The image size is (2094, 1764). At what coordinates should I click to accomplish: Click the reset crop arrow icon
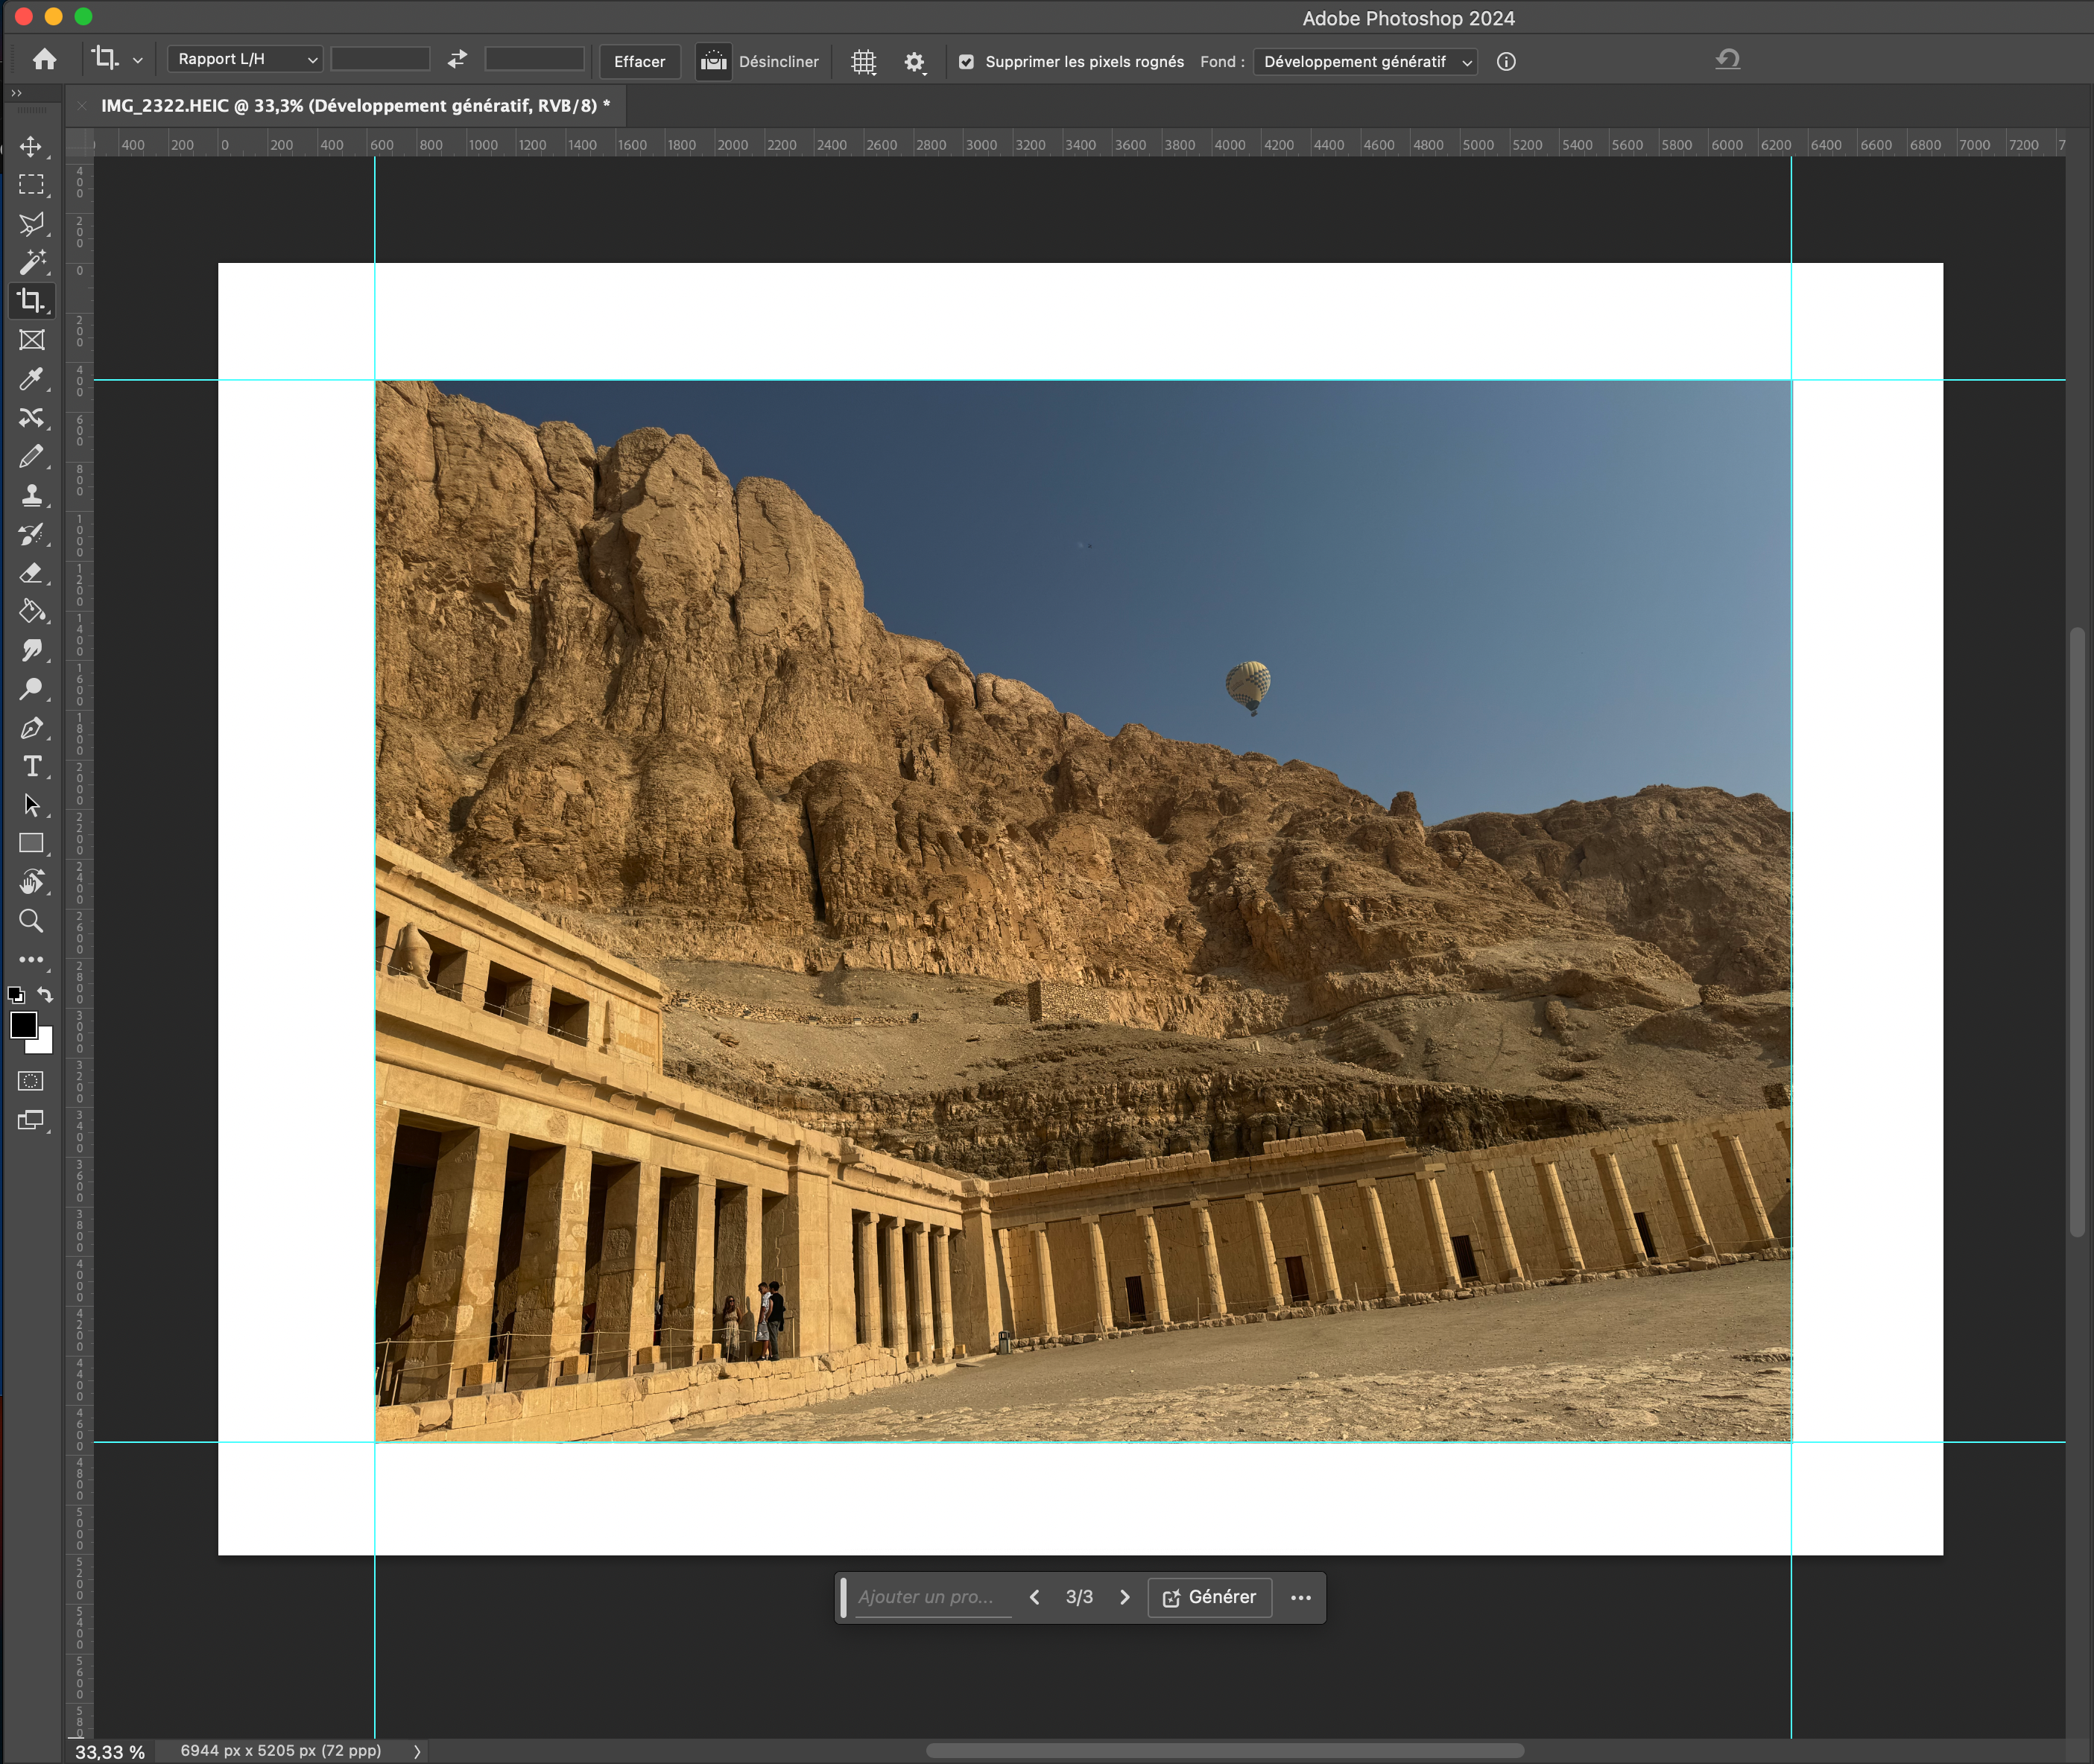(x=1728, y=60)
